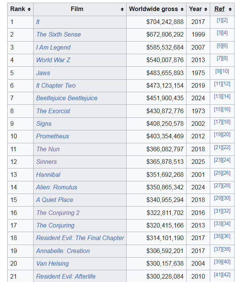Open Resident Evil: The Final Chapter link

pyautogui.click(x=80, y=238)
